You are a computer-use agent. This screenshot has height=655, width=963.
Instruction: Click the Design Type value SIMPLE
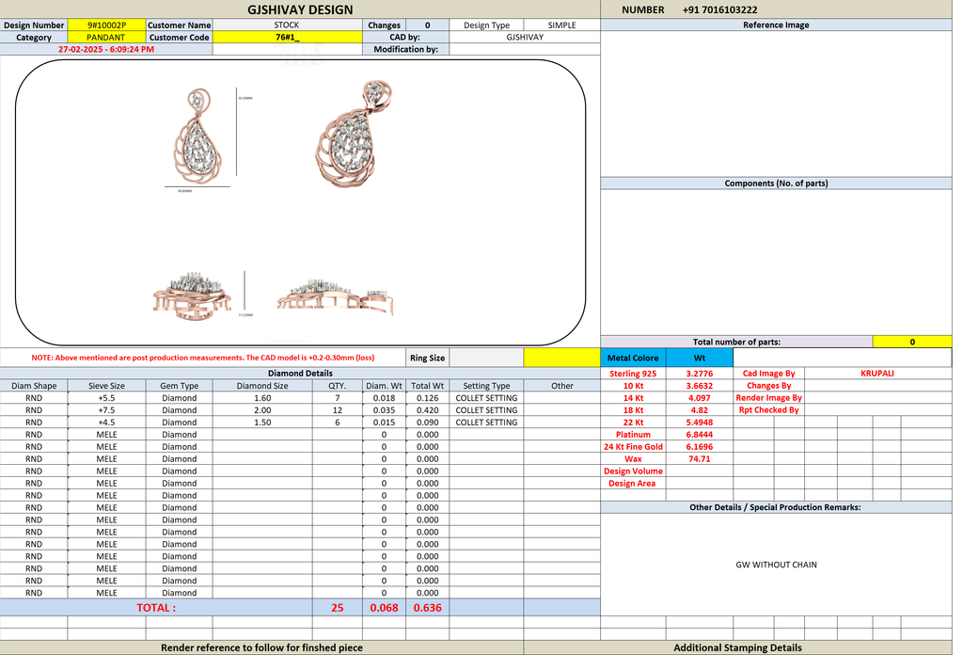pos(561,25)
